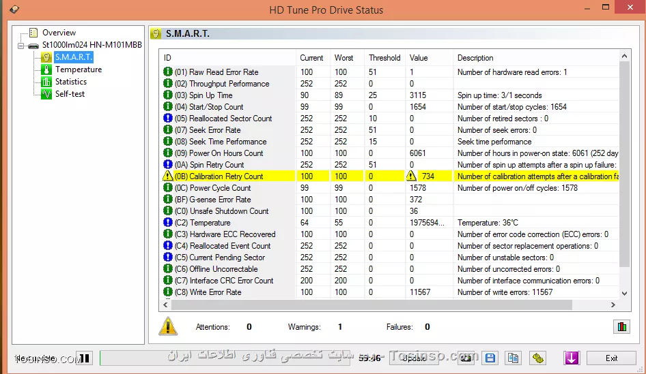Image resolution: width=646 pixels, height=374 pixels.
Task: Open the Self-test page
Action: pyautogui.click(x=70, y=94)
